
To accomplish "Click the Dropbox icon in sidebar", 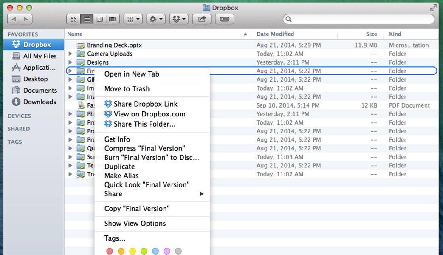I will click(17, 45).
